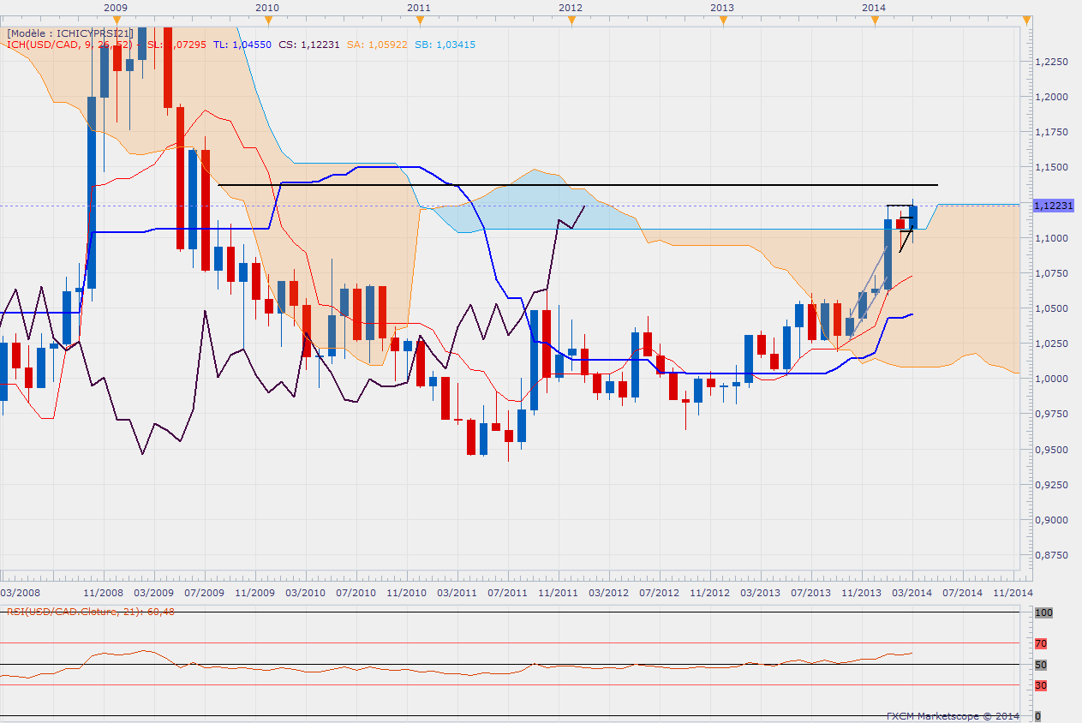Click the 11/2008 date axis label

point(104,593)
